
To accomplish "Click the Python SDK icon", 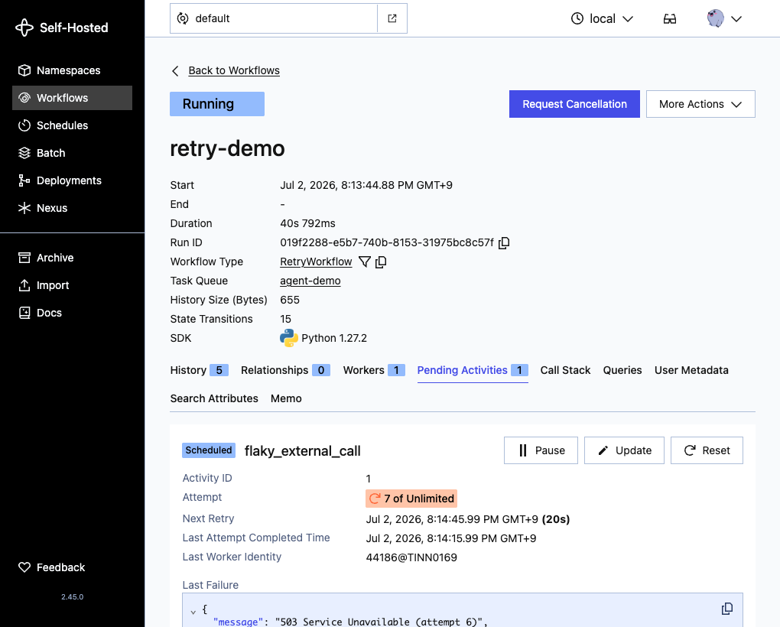I will click(x=288, y=338).
